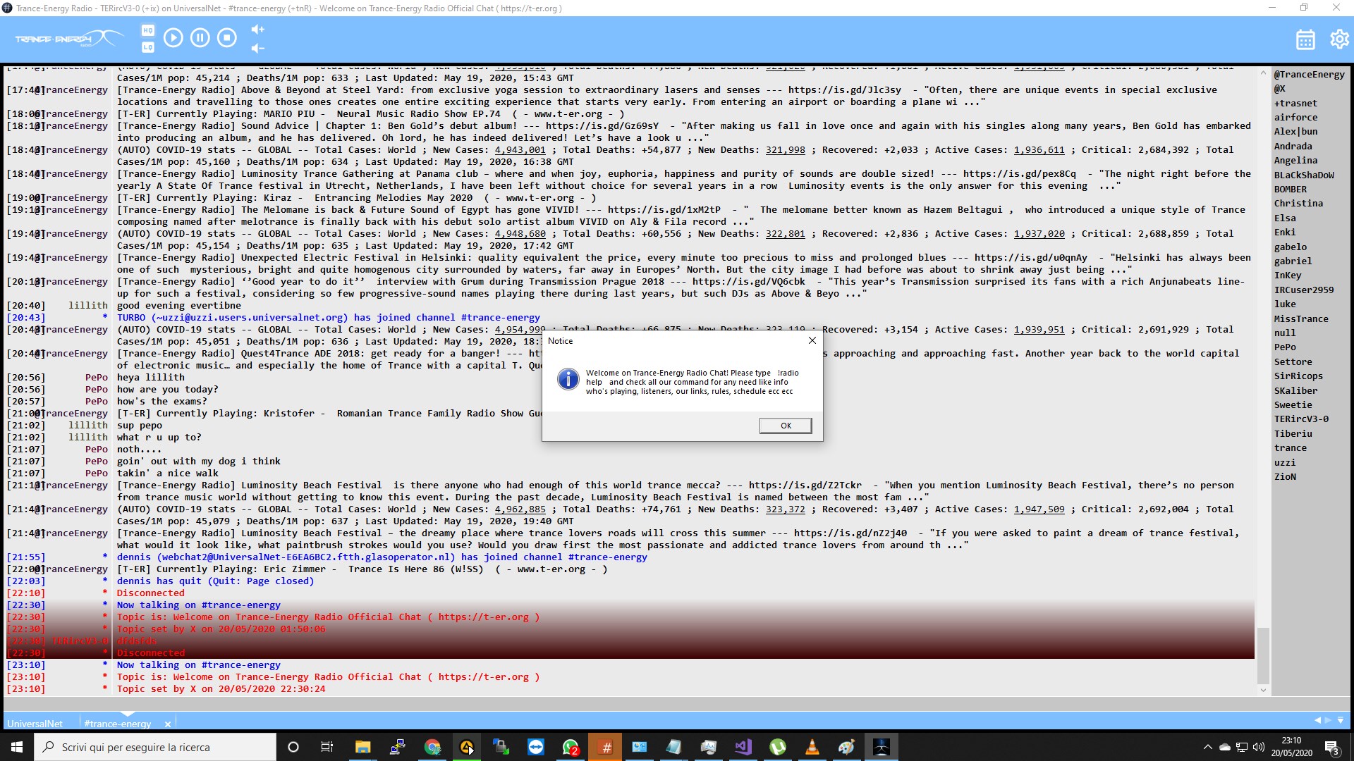Select user MissTrance in nick list
The width and height of the screenshot is (1354, 761).
(1300, 318)
